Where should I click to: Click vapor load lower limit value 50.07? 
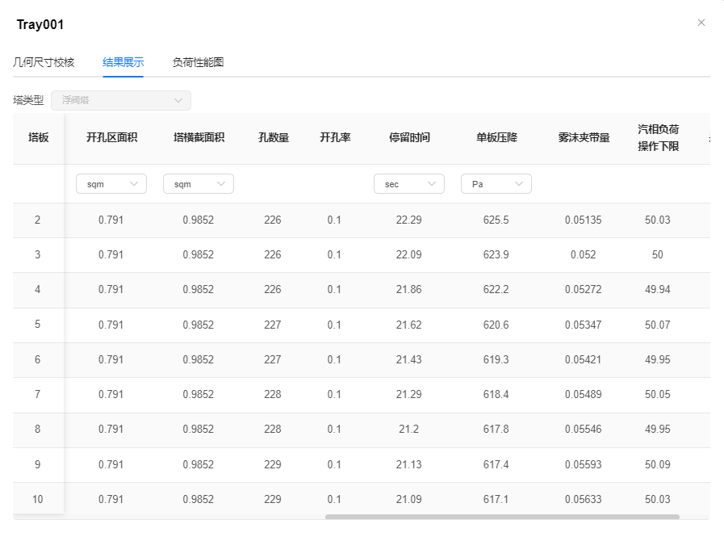pos(658,325)
